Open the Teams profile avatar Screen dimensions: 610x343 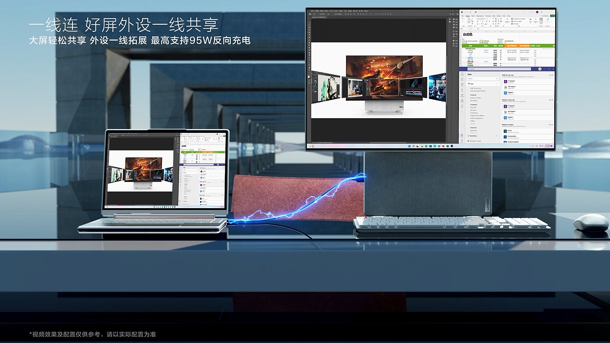540,69
